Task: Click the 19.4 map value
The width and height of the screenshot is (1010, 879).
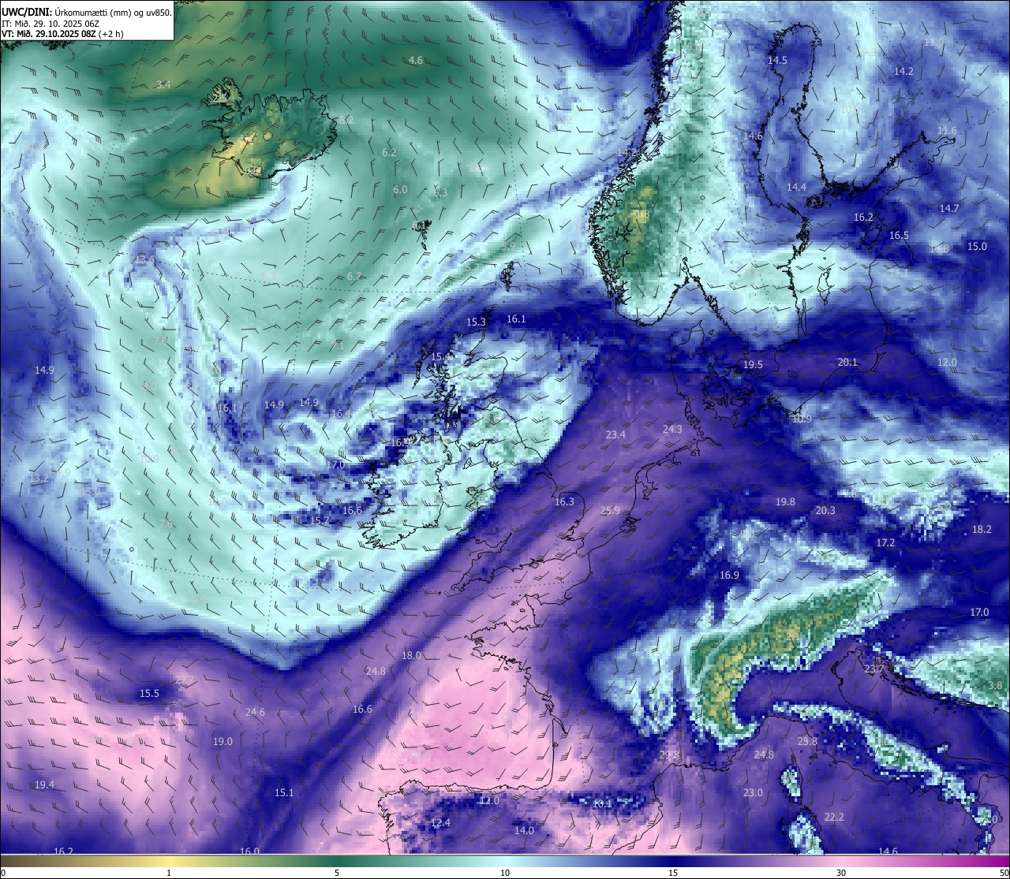Action: click(44, 785)
